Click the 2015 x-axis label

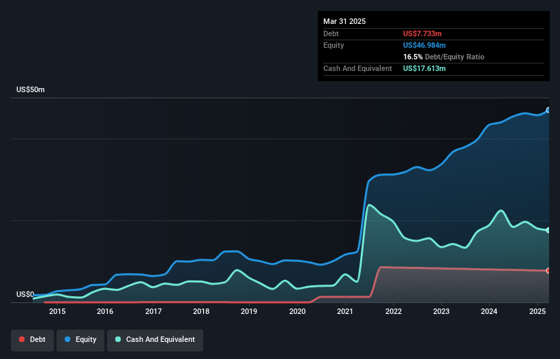point(57,311)
